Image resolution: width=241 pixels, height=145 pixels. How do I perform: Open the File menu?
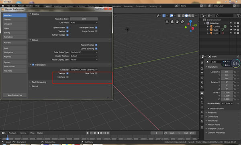tap(8, 6)
